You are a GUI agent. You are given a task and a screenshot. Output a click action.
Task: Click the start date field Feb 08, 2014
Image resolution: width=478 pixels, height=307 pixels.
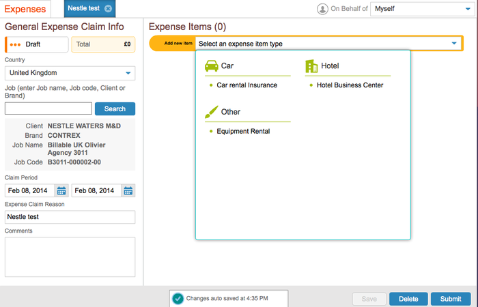pos(29,190)
